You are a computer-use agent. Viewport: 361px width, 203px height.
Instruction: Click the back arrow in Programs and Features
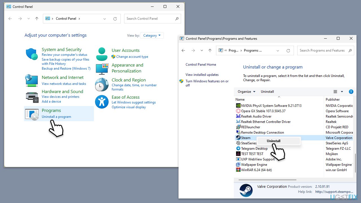183,50
